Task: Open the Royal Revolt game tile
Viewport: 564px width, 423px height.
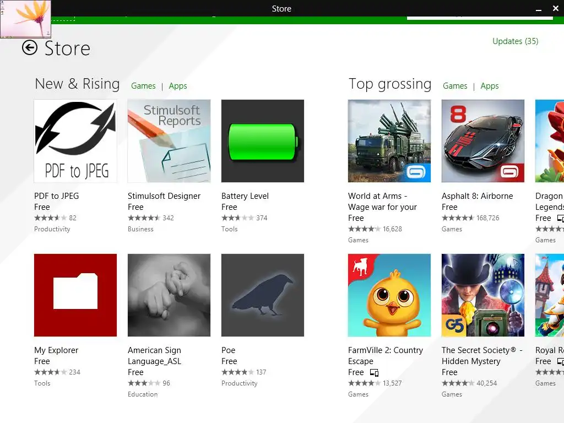Action: click(550, 295)
